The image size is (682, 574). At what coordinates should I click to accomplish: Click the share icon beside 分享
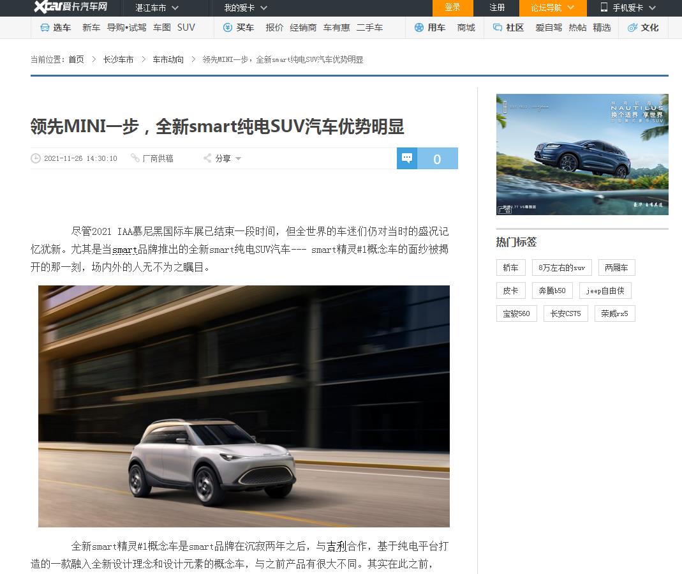point(207,158)
